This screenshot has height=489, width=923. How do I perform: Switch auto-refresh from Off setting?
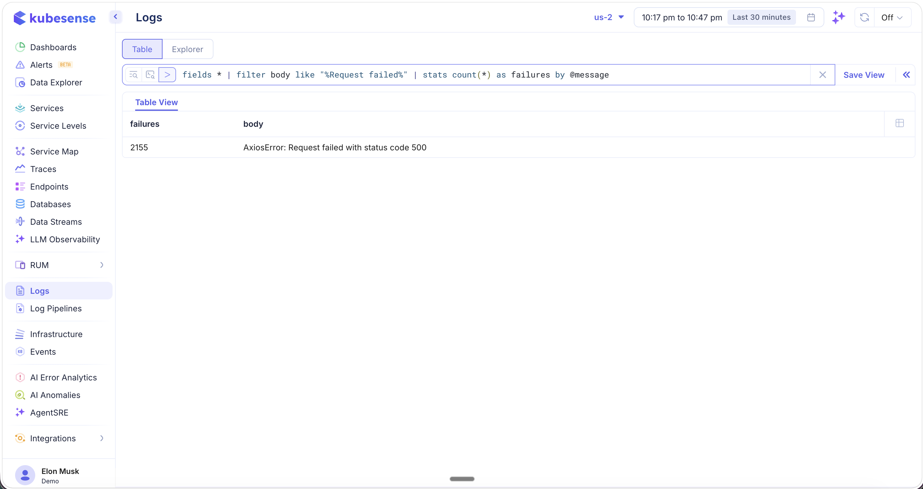892,17
